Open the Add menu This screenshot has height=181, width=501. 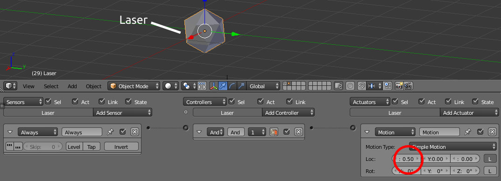tap(72, 86)
